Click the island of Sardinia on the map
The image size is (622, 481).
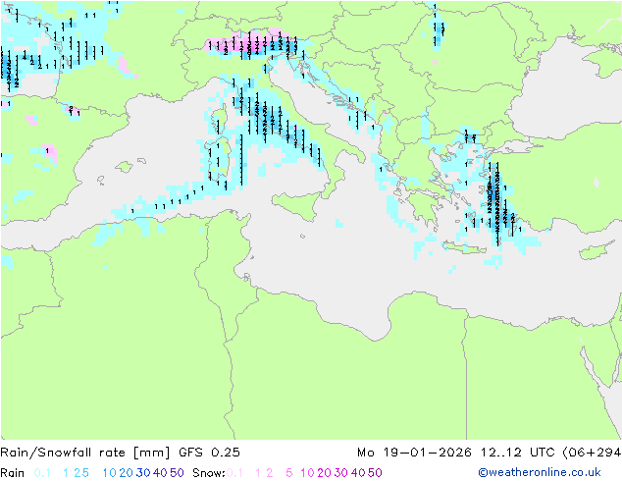(218, 160)
